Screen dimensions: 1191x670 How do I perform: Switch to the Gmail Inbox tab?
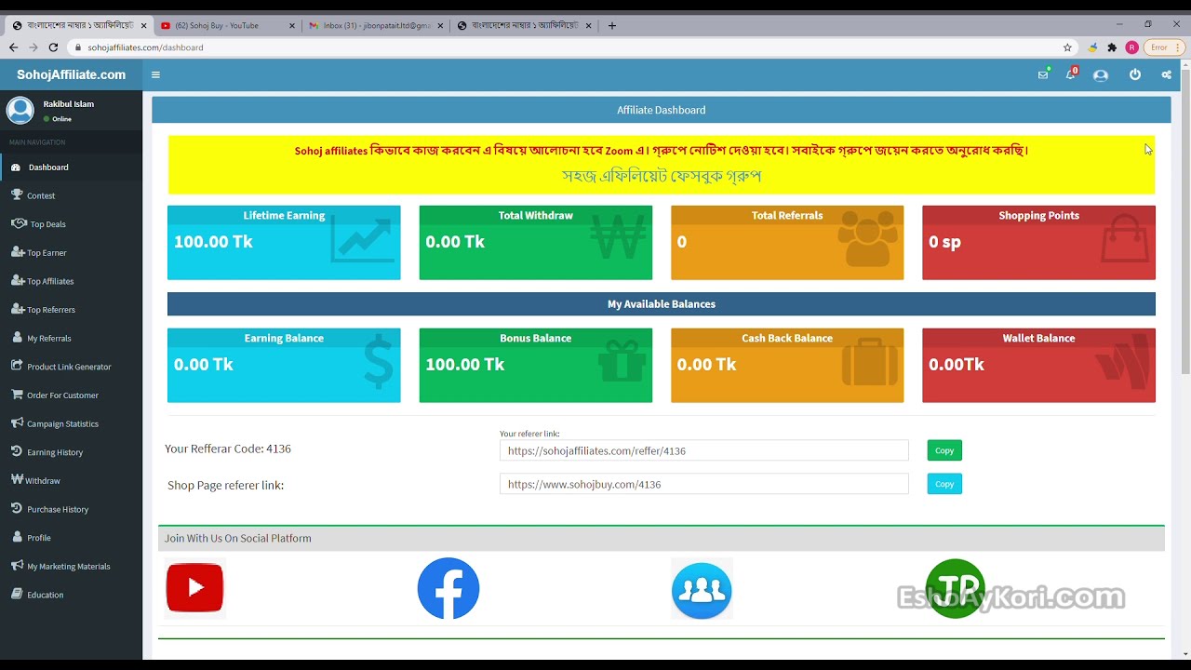coord(375,25)
